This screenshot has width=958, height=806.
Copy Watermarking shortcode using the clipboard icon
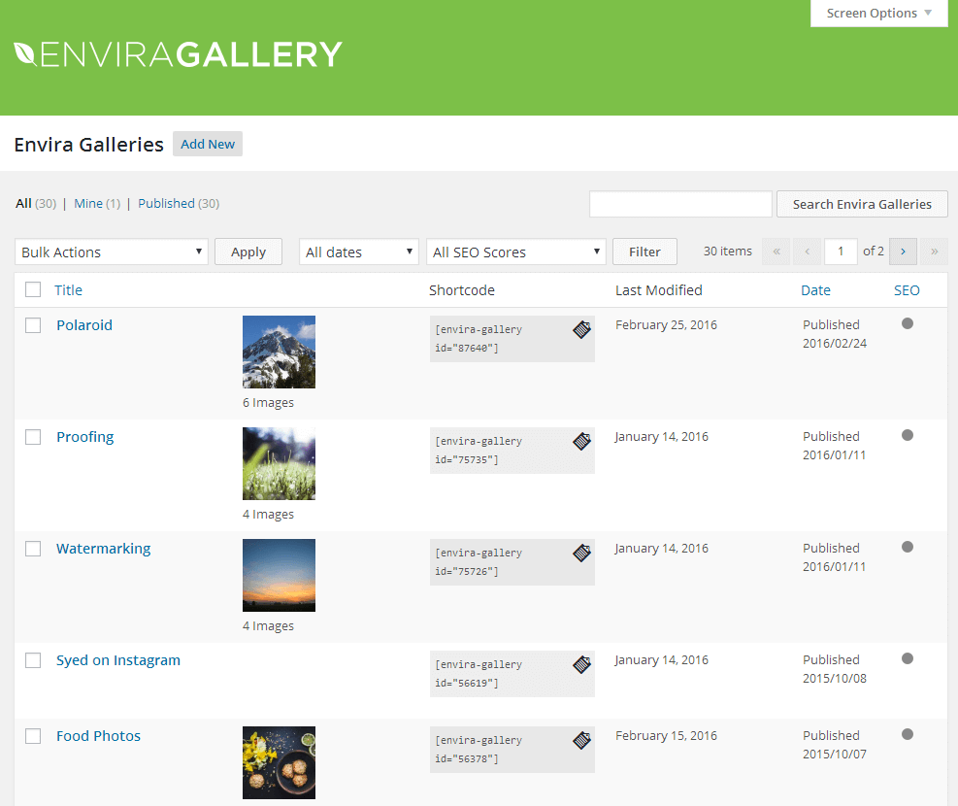click(581, 553)
